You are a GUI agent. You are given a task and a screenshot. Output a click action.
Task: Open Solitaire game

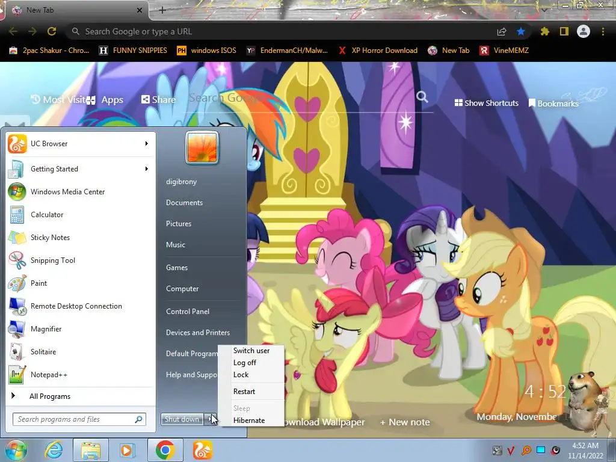point(81,351)
